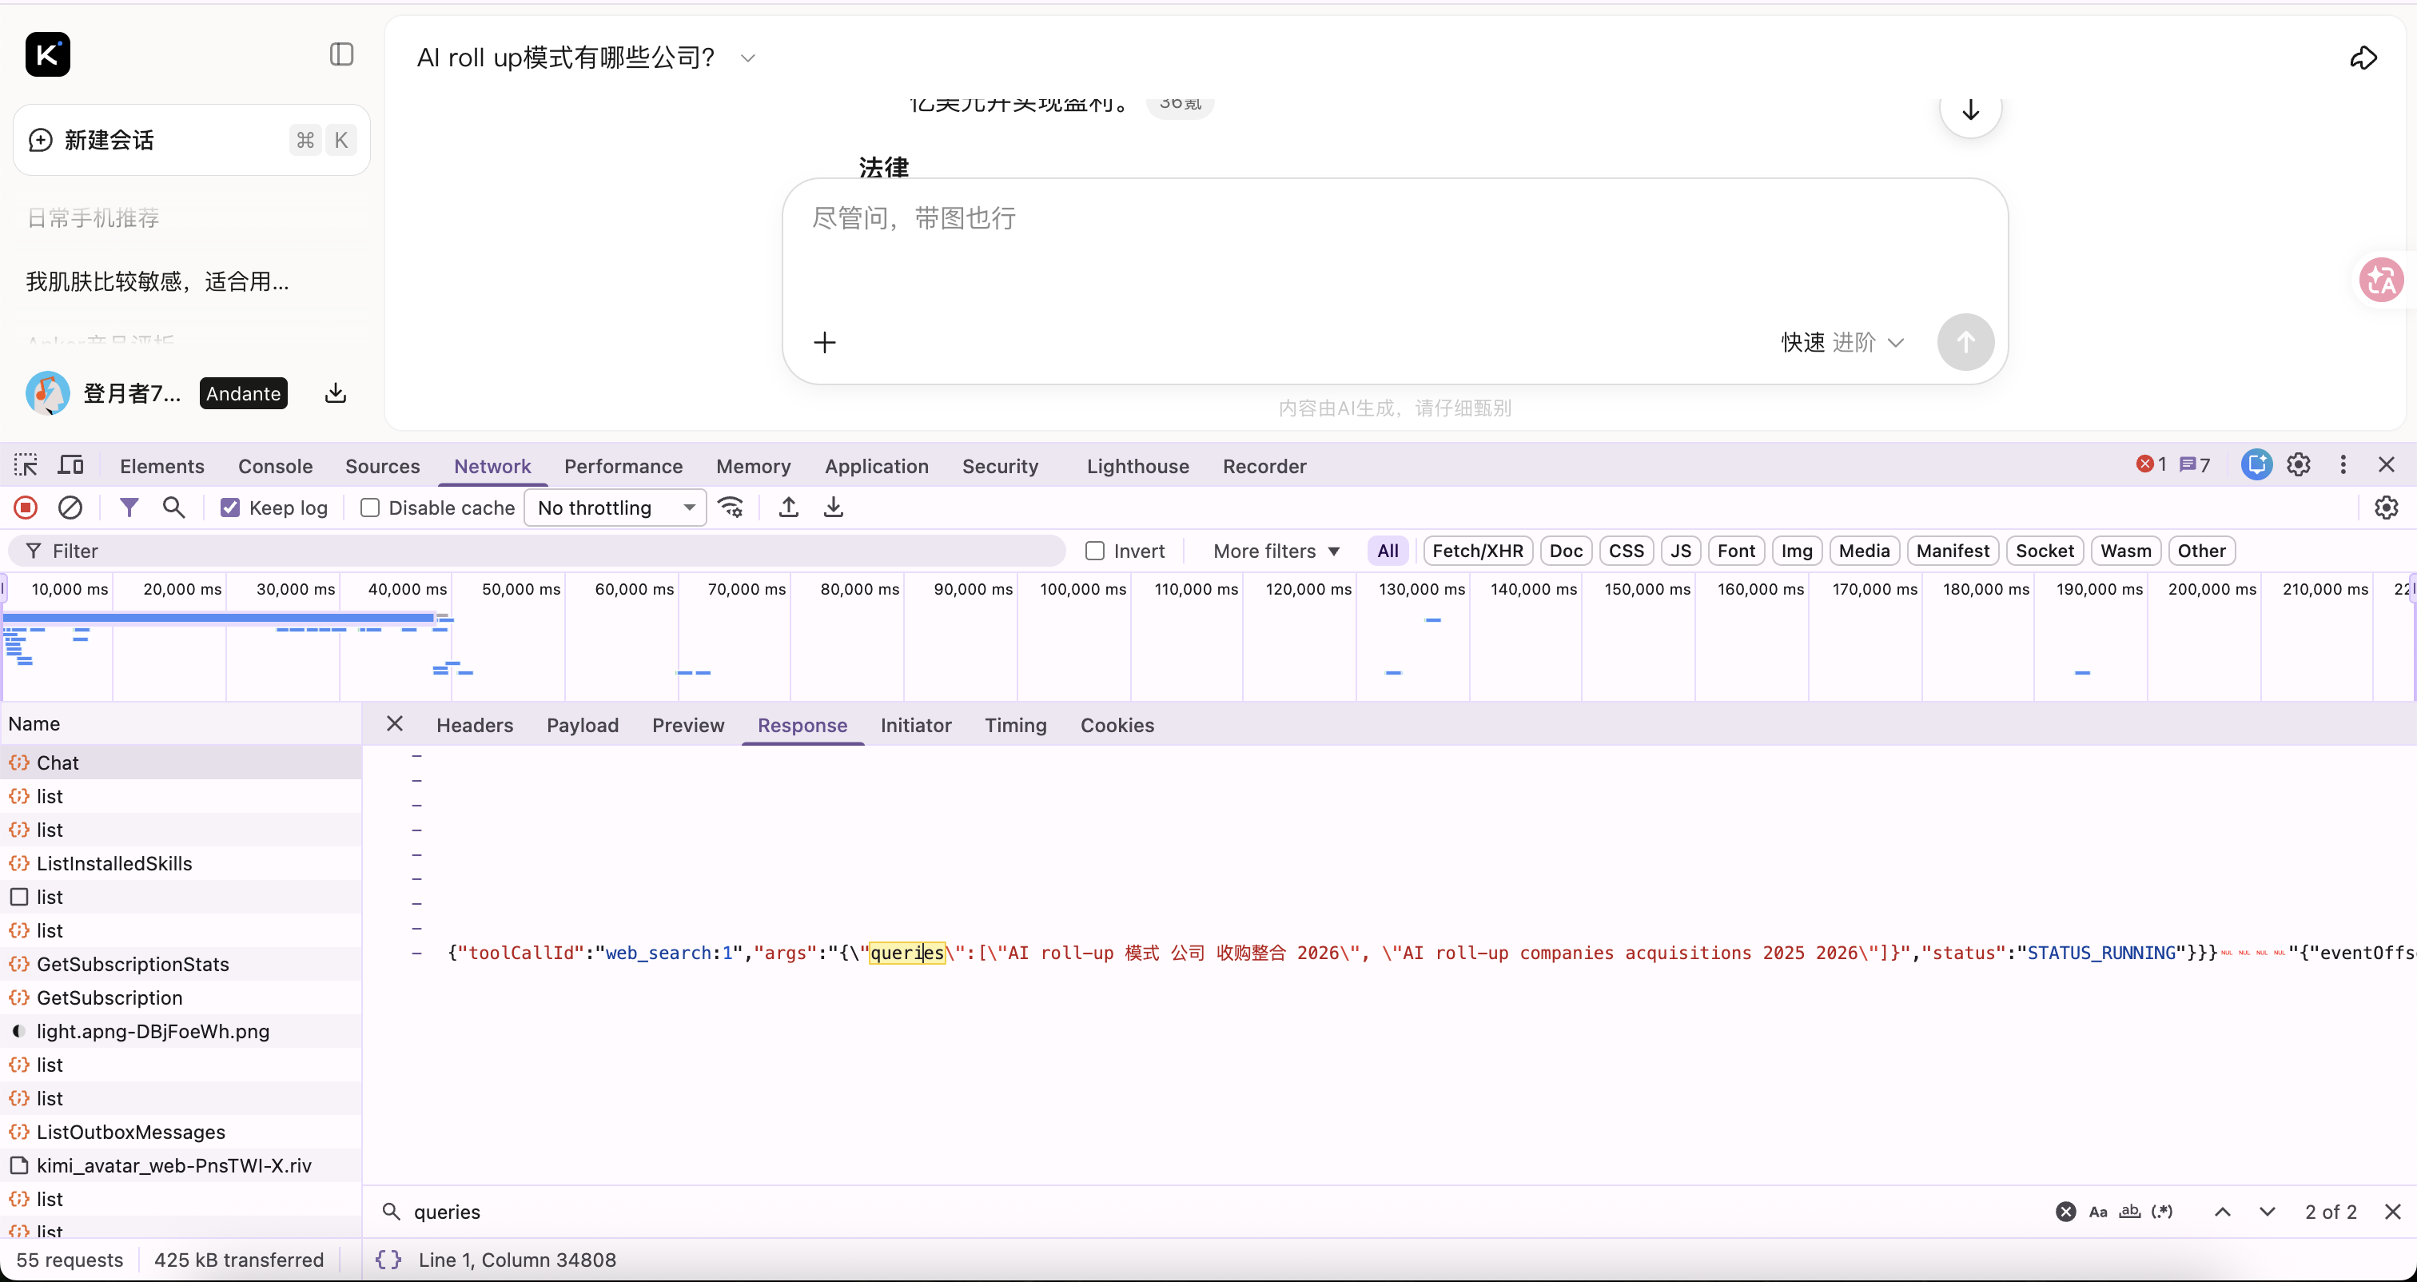This screenshot has height=1282, width=2417.
Task: Clear the response search text
Action: click(2065, 1212)
